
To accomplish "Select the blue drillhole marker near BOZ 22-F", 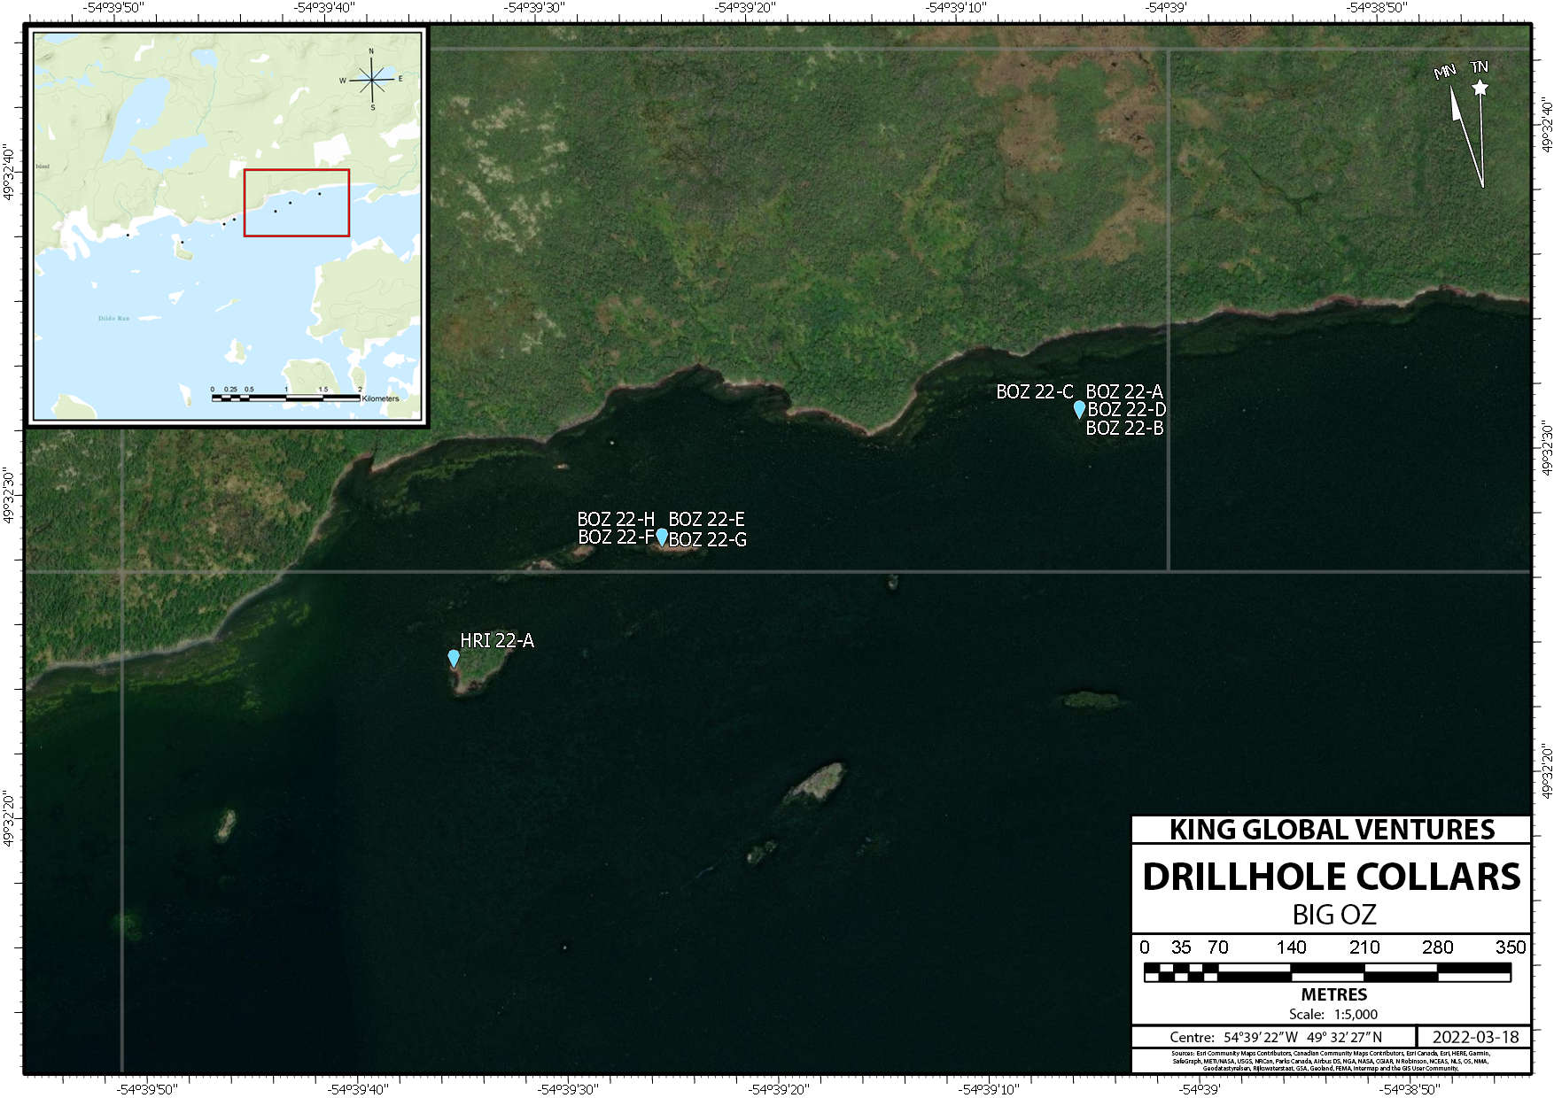I will (x=662, y=537).
